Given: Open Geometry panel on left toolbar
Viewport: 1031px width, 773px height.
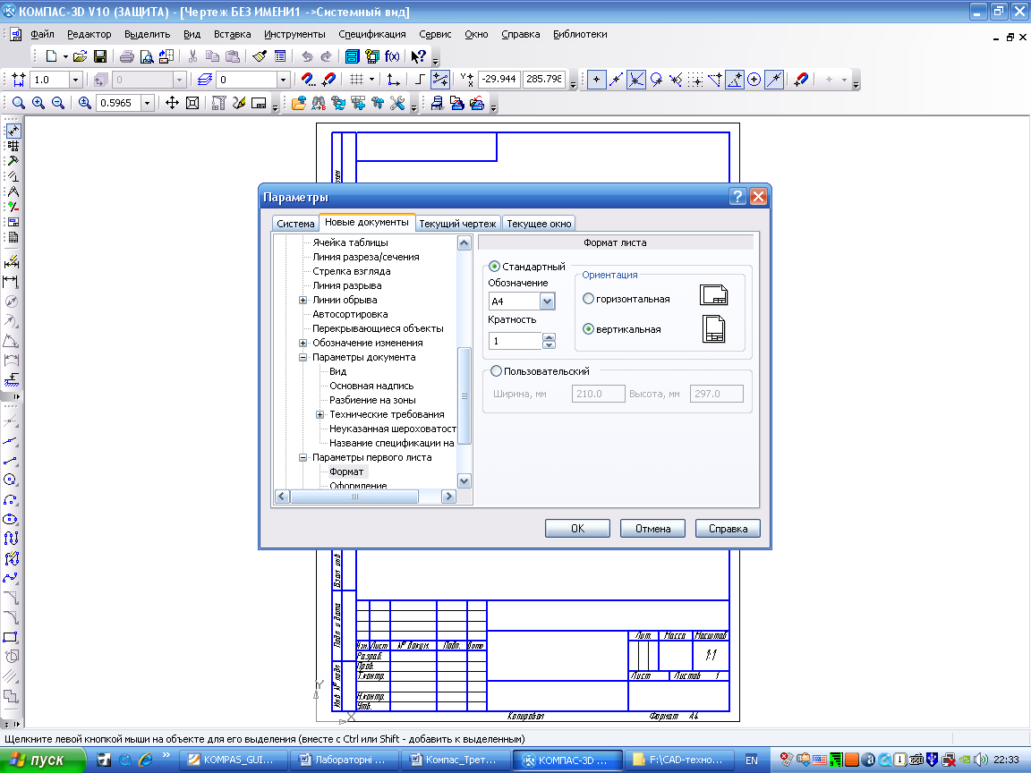Looking at the screenshot, I should 13,130.
